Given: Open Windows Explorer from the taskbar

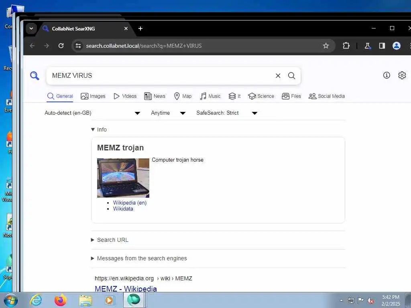Looking at the screenshot, I should tap(86, 300).
